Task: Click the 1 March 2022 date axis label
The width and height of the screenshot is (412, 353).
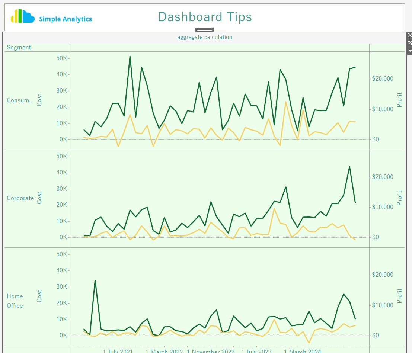Action: coord(164,351)
